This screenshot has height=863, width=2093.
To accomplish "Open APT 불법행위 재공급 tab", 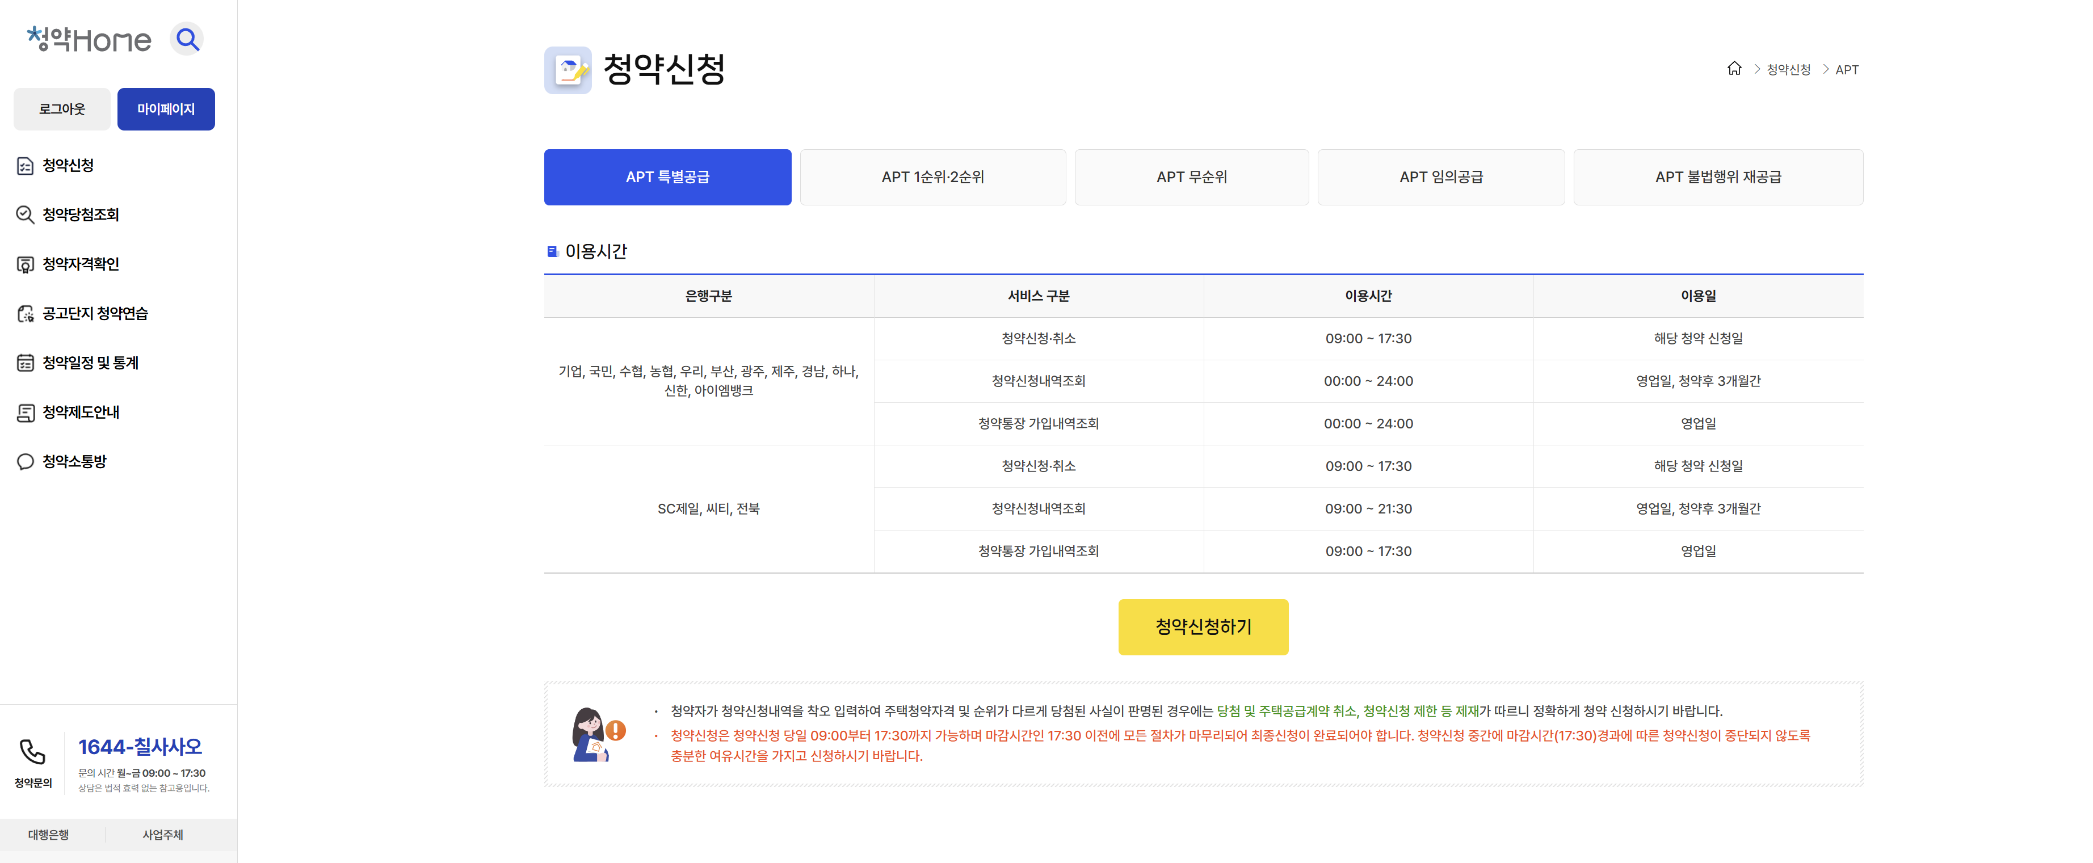I will coord(1718,177).
